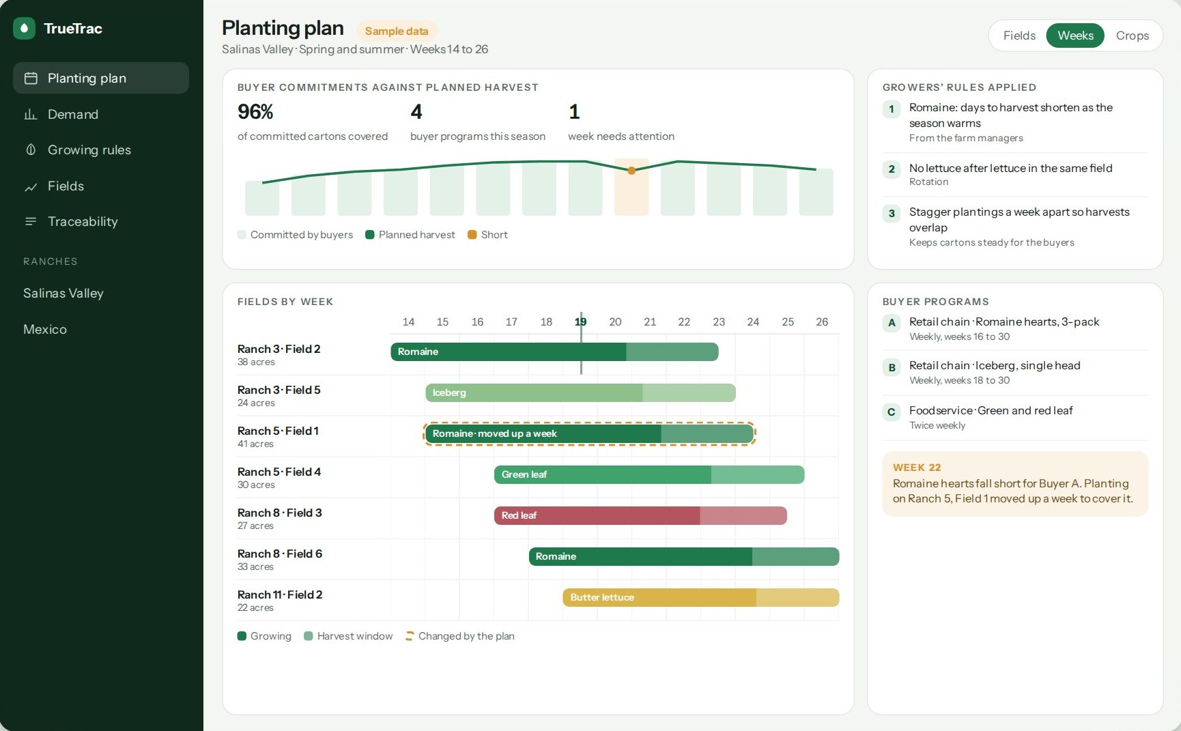This screenshot has width=1181, height=731.
Task: Click the Demand bar chart icon
Action: [31, 114]
